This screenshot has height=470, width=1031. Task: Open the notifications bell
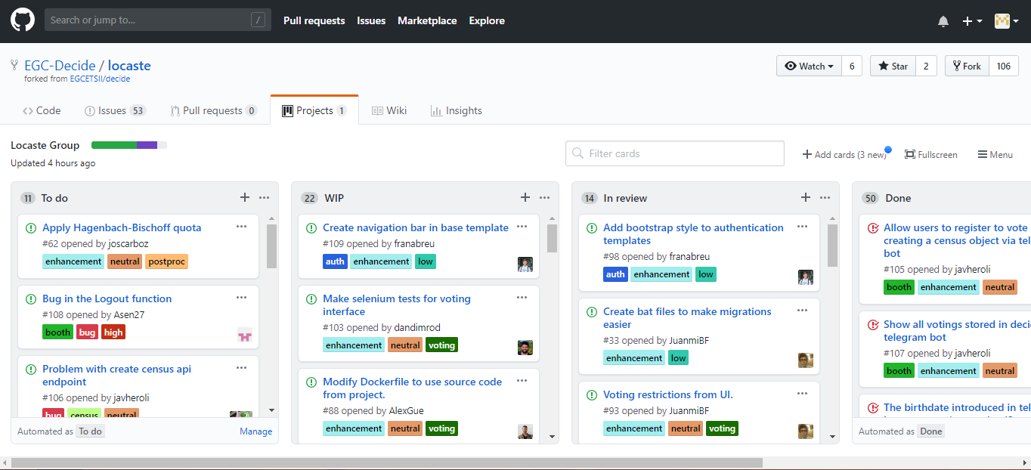click(x=943, y=21)
